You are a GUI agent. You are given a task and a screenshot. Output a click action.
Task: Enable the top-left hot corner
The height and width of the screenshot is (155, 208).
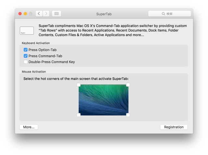coord(79,85)
